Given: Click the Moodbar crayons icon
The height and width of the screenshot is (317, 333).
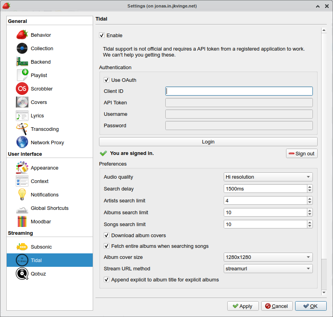Looking at the screenshot, I should point(22,221).
